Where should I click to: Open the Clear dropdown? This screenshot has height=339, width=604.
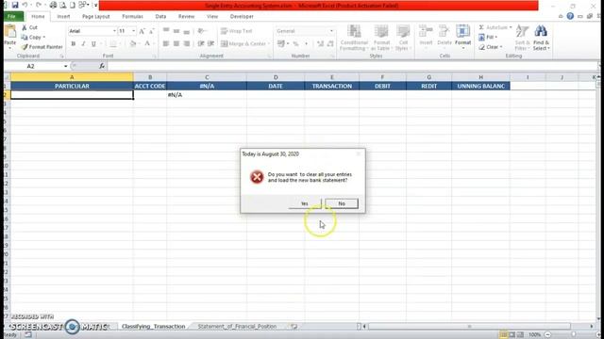coord(491,47)
